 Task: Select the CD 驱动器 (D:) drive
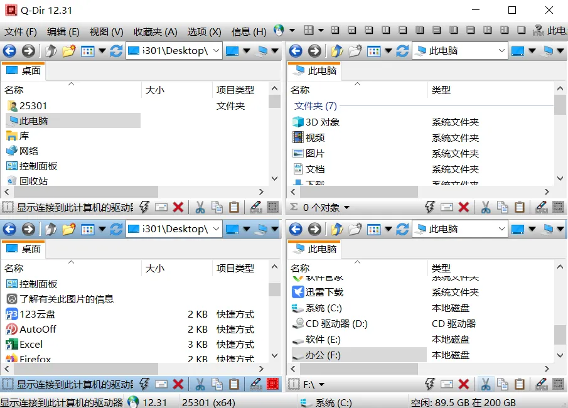click(x=330, y=323)
